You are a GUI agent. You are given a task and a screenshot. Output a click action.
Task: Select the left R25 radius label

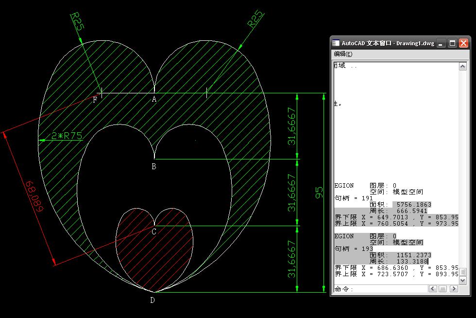pyautogui.click(x=77, y=21)
